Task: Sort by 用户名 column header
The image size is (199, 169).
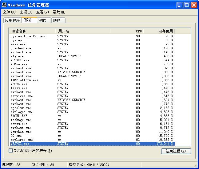Action: [83, 31]
